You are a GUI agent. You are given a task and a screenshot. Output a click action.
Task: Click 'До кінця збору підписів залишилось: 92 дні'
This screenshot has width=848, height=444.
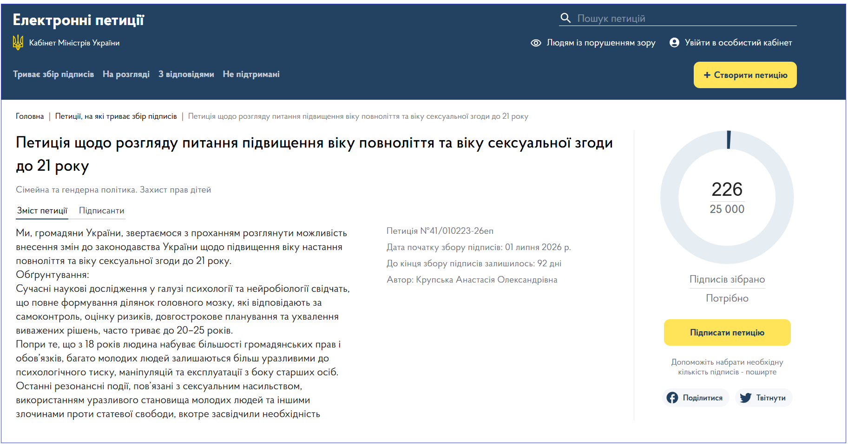pyautogui.click(x=474, y=264)
